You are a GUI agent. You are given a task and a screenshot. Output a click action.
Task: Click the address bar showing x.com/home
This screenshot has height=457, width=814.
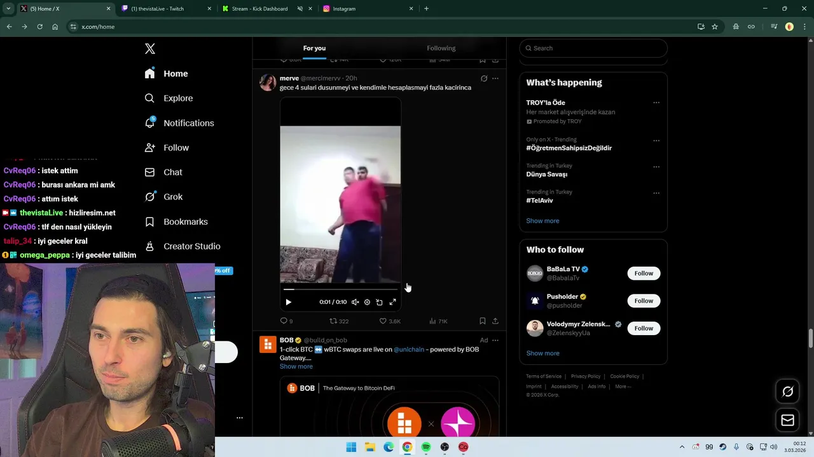[x=382, y=27]
